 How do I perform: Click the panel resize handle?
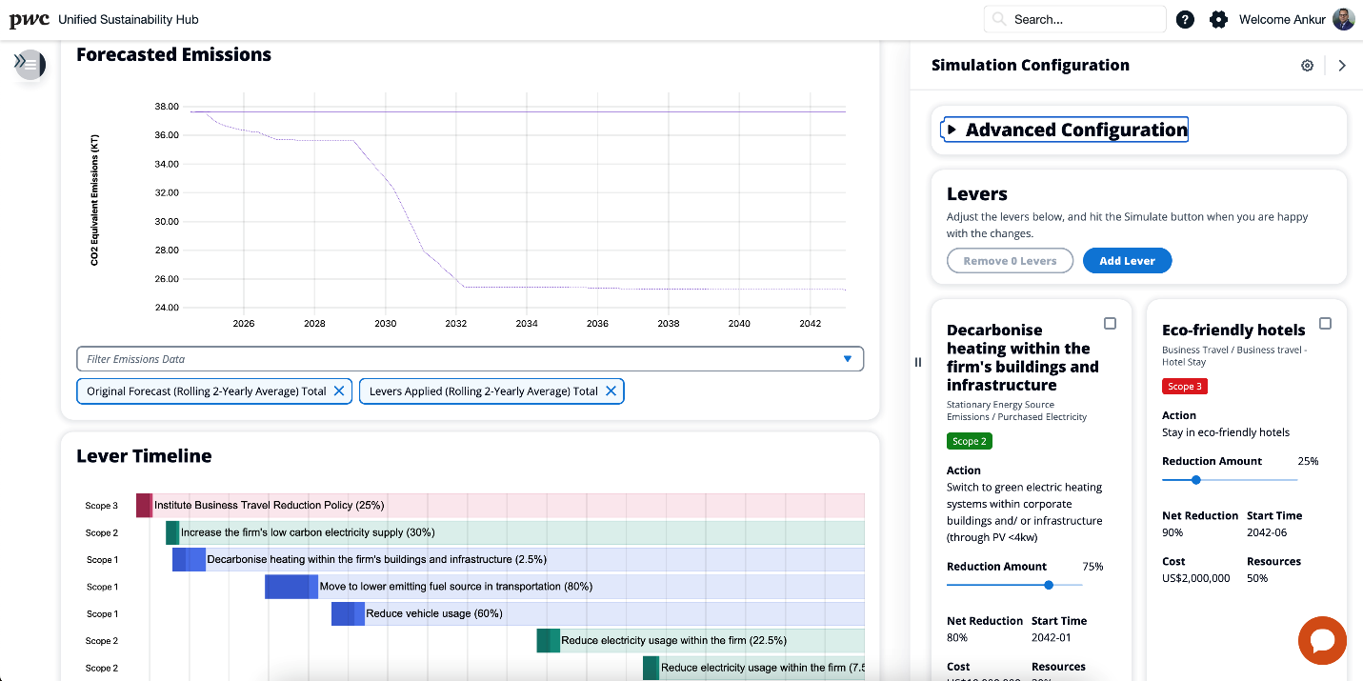(918, 362)
